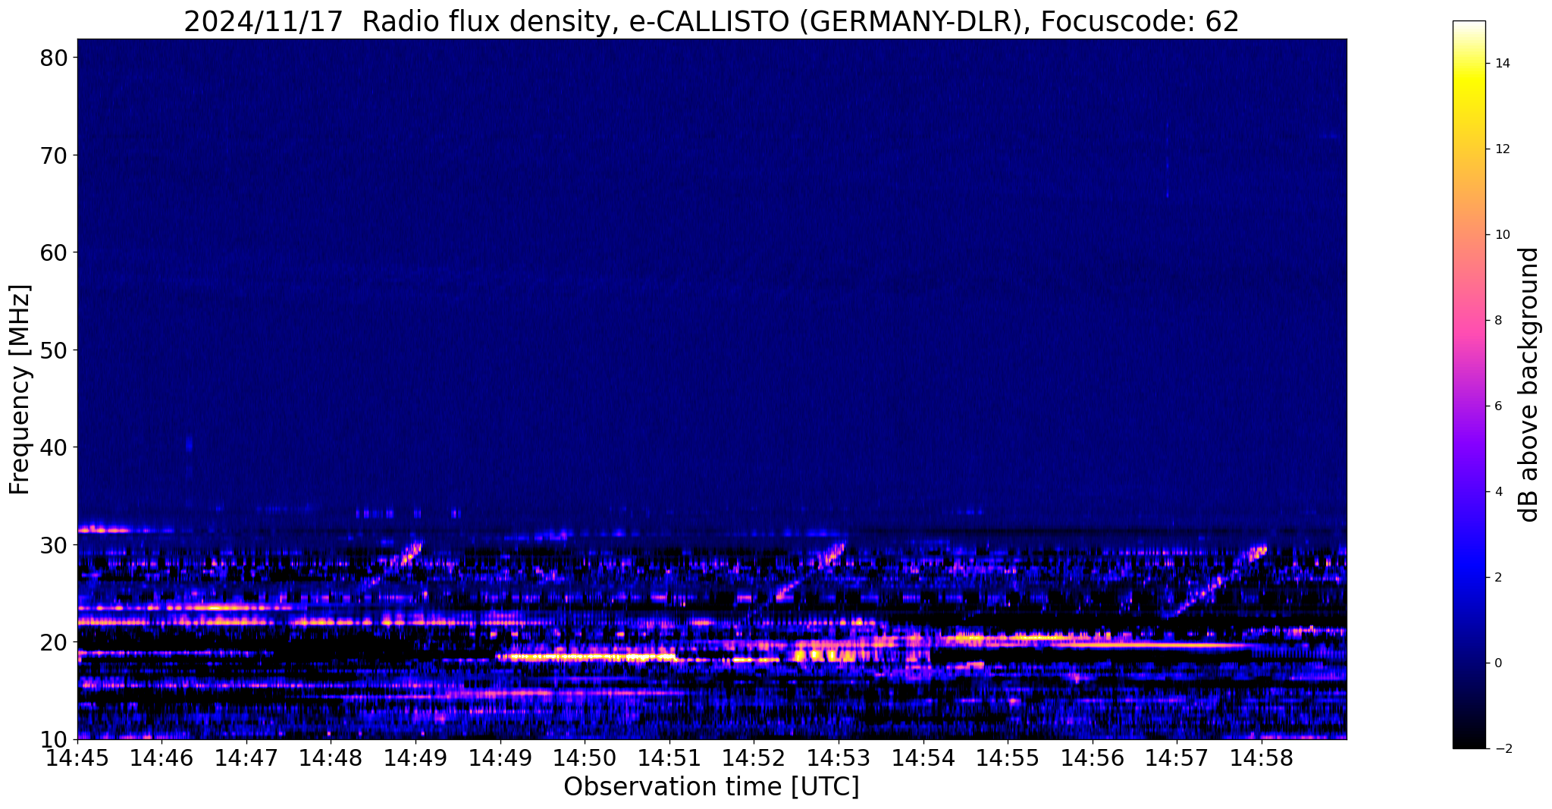Click the colorbar tick labeled 10
The image size is (1552, 809).
tap(1503, 235)
